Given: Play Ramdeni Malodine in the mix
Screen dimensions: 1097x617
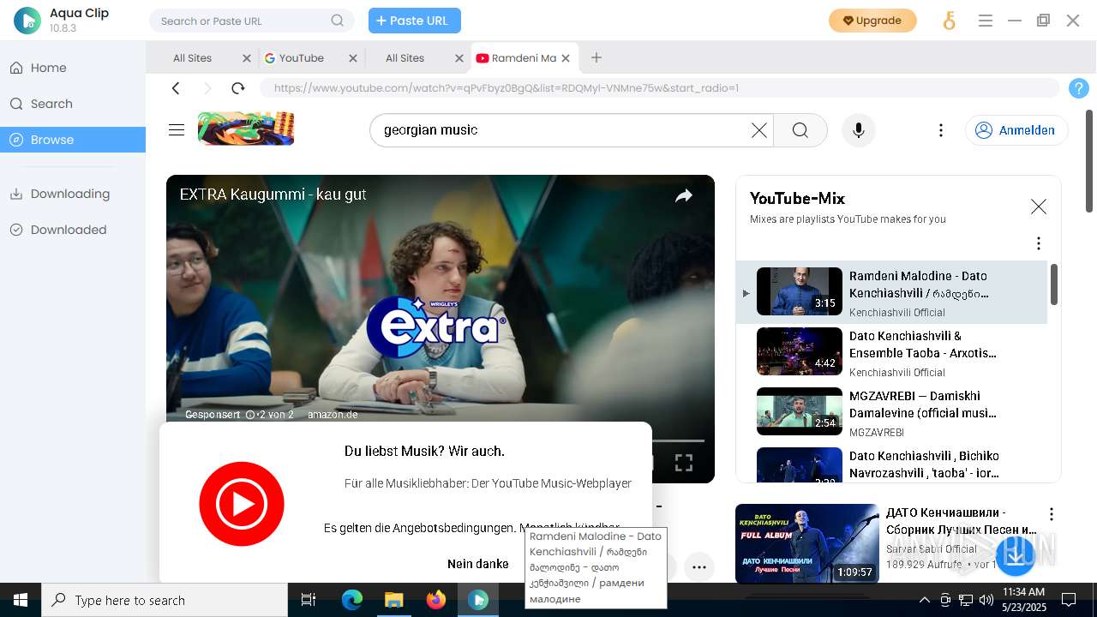Looking at the screenshot, I should coord(891,292).
